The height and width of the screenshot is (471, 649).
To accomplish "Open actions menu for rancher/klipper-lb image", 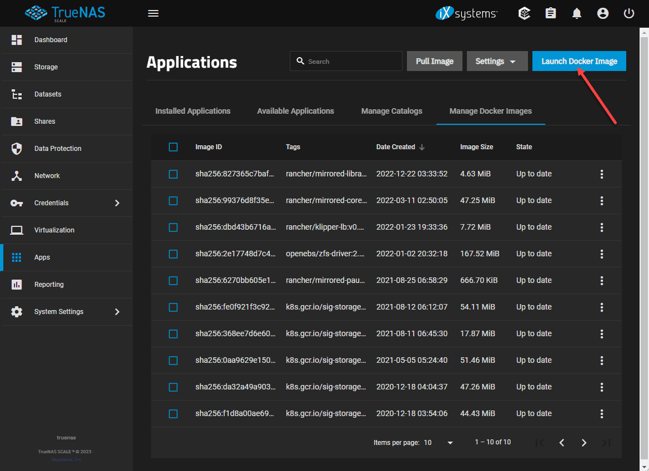I will [602, 227].
